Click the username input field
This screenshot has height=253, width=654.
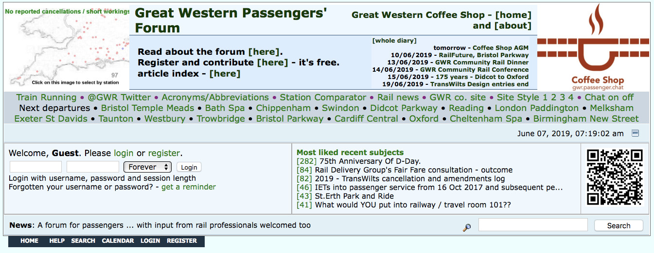point(35,167)
